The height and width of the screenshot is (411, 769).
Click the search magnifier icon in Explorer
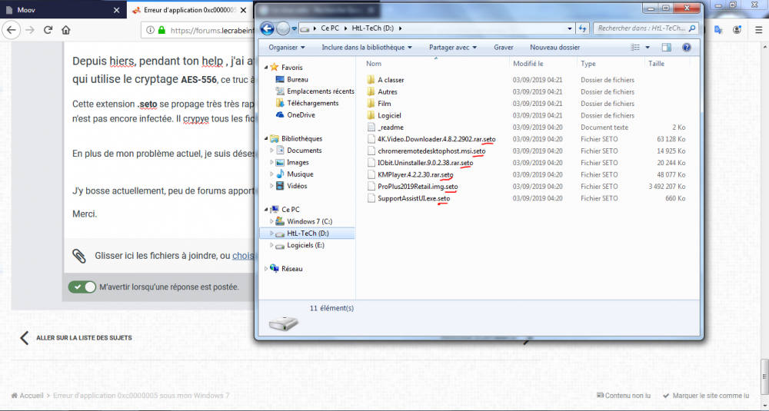(x=692, y=28)
